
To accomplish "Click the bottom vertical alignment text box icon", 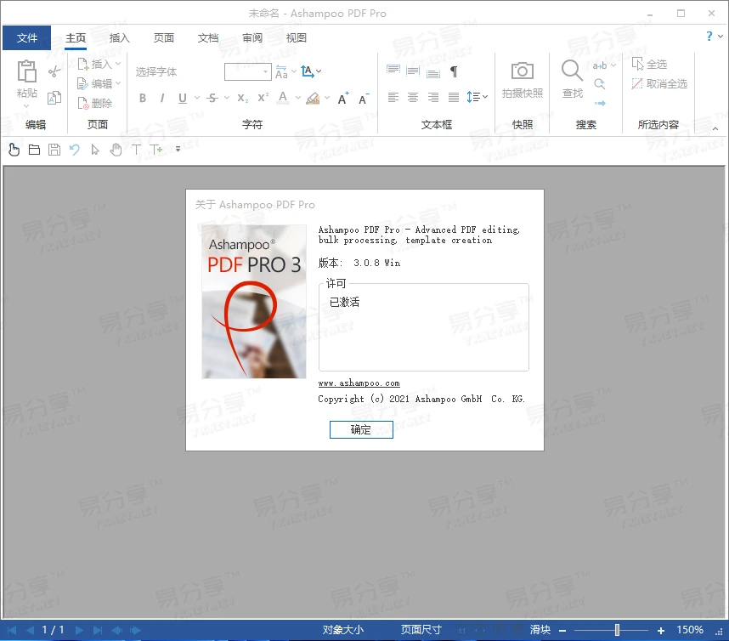I will [432, 71].
